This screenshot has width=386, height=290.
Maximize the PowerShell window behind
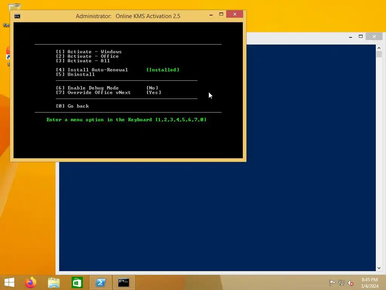coord(361,37)
